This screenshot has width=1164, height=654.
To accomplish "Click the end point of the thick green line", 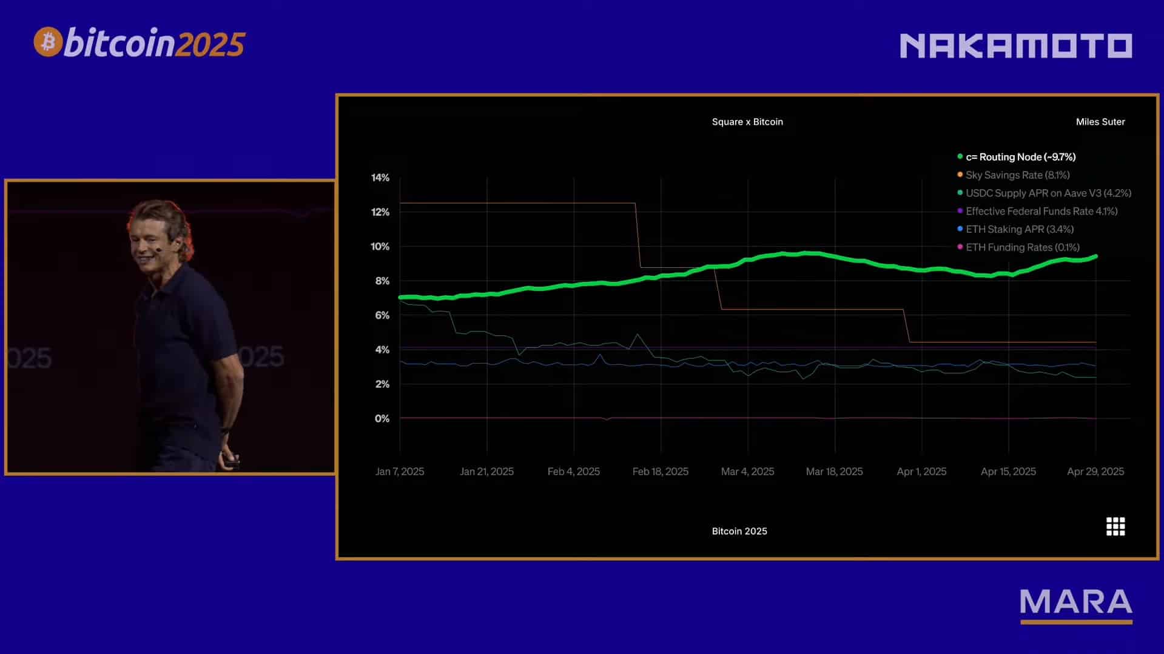I will (x=1095, y=256).
